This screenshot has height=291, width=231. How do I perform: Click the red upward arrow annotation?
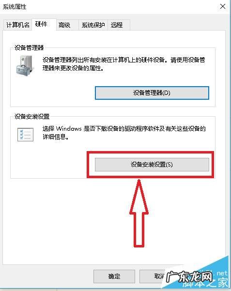point(139,213)
